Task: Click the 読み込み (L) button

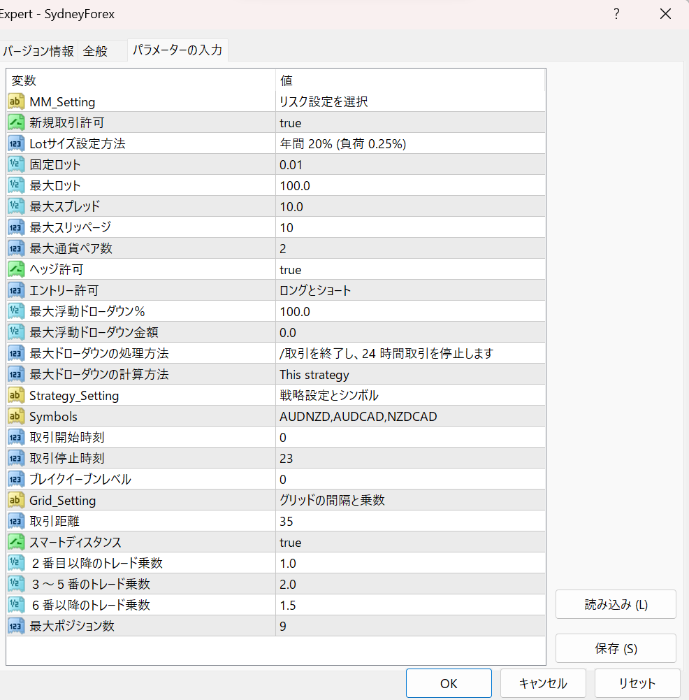Action: (x=616, y=604)
